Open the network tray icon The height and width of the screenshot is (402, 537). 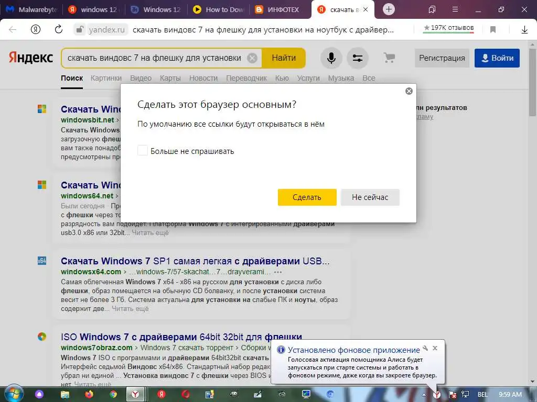[465, 395]
